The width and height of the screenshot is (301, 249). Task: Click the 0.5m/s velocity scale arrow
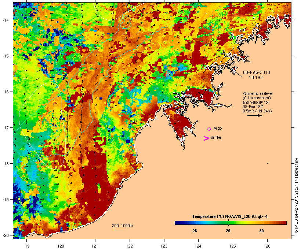[254, 115]
